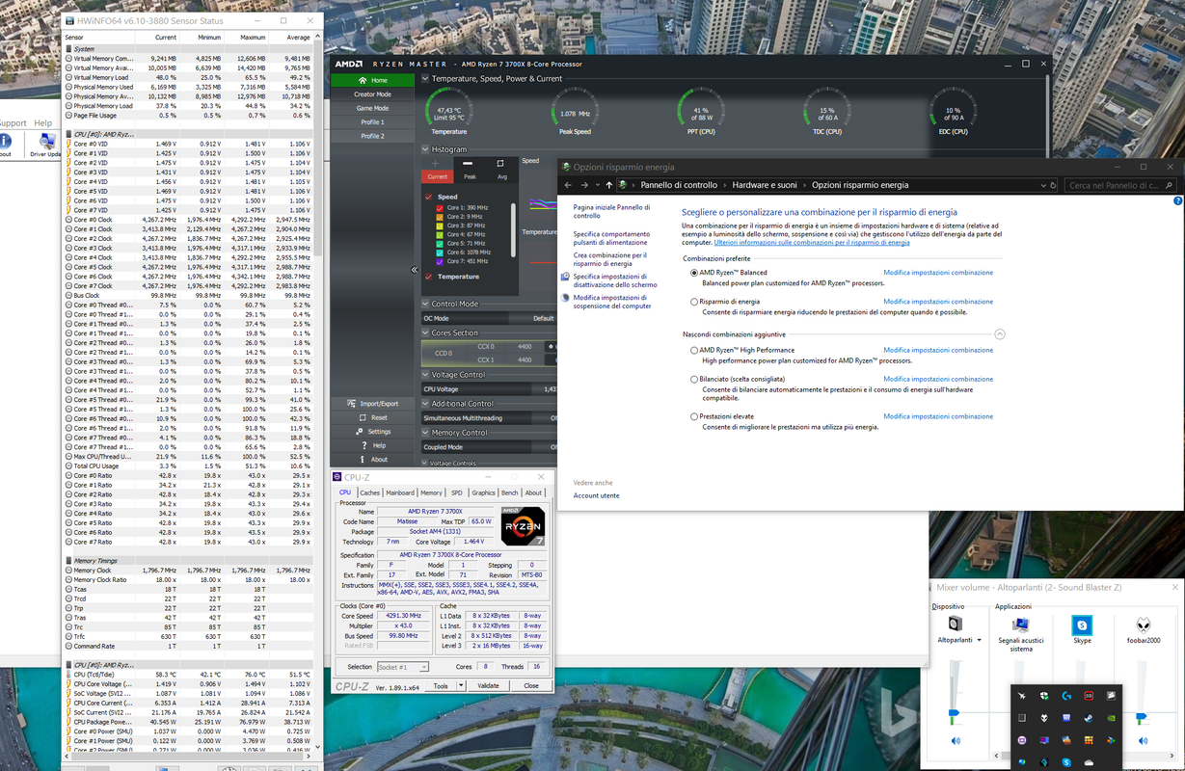Select Prestazioni elevate power plan

(694, 417)
